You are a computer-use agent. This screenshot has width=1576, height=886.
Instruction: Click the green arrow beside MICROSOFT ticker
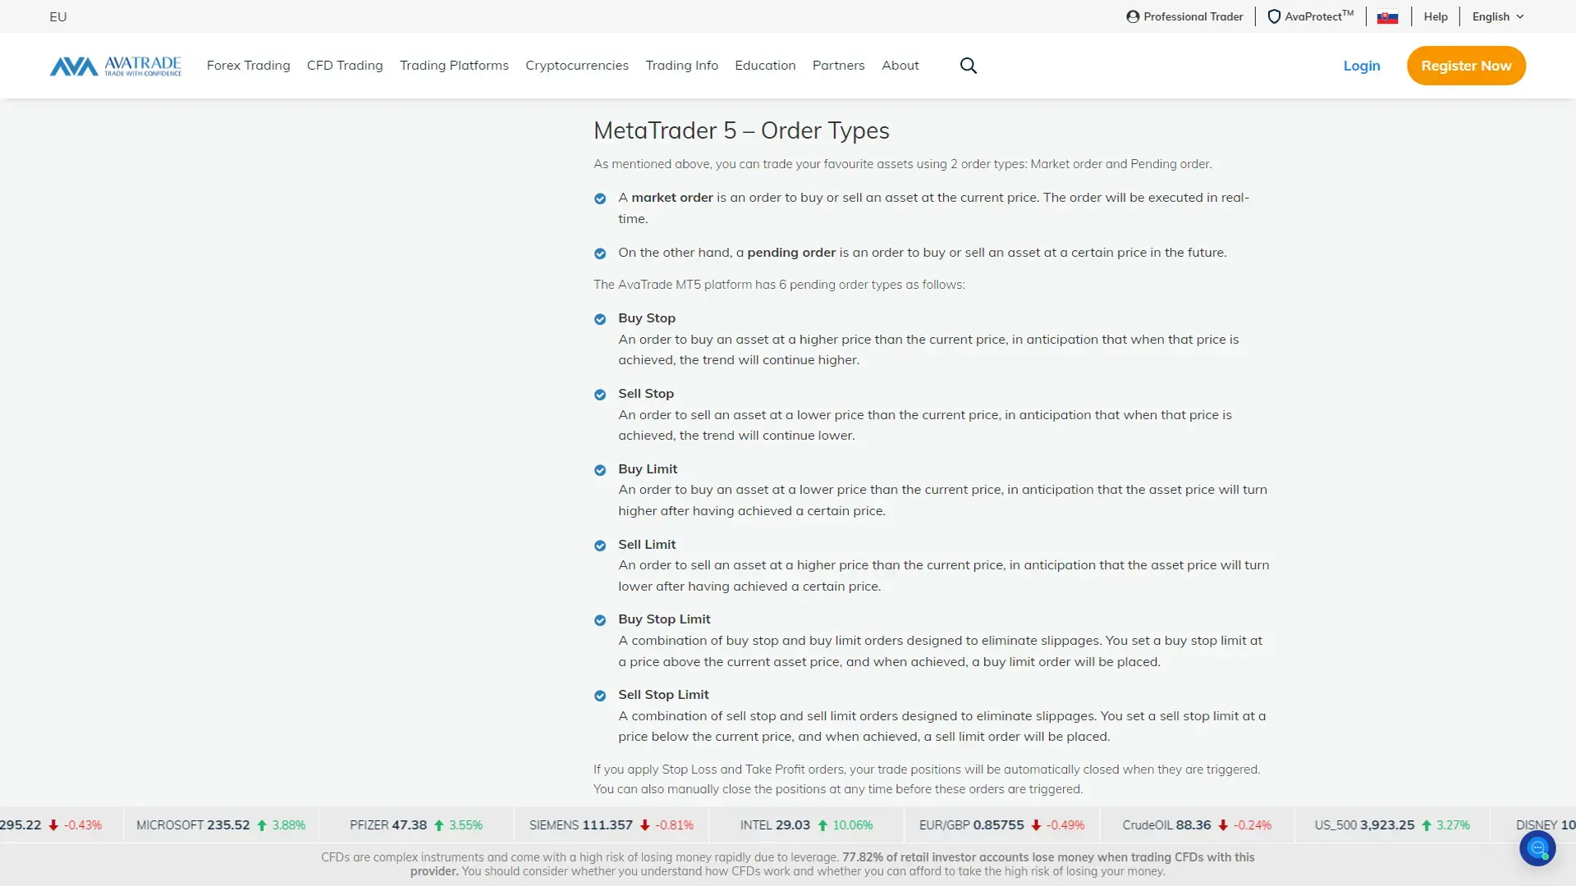(x=262, y=825)
